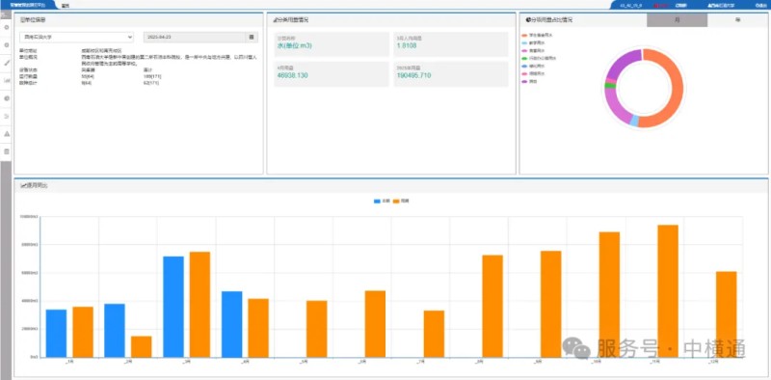Screen dimensions: 771x380
Task: Click the orange bar for month 4
Action: coord(258,328)
